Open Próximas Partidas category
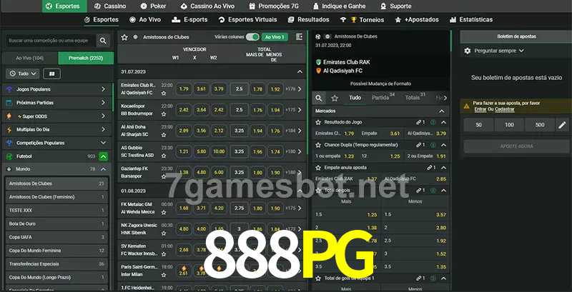 [x=59, y=103]
